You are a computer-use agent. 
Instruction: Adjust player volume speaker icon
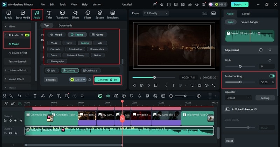[x=206, y=85]
